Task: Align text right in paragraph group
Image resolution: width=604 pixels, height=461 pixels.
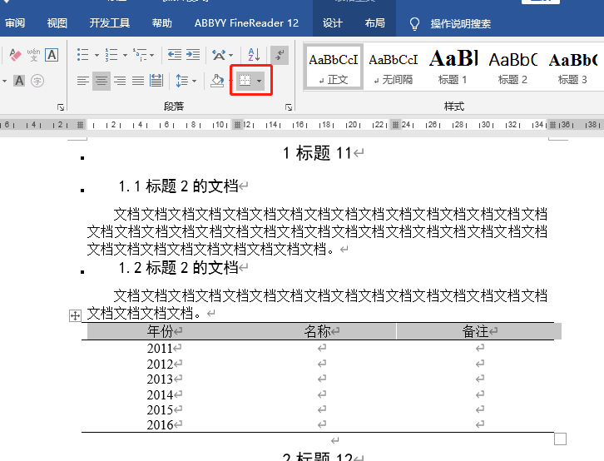Action: click(120, 81)
